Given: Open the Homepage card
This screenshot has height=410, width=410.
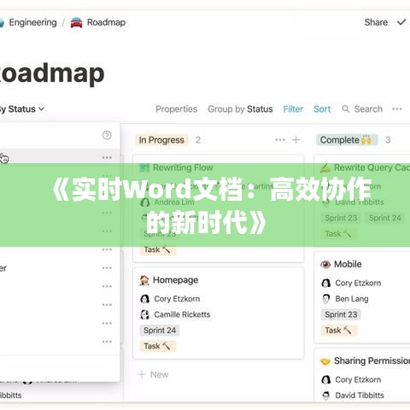Looking at the screenshot, I should [x=219, y=313].
